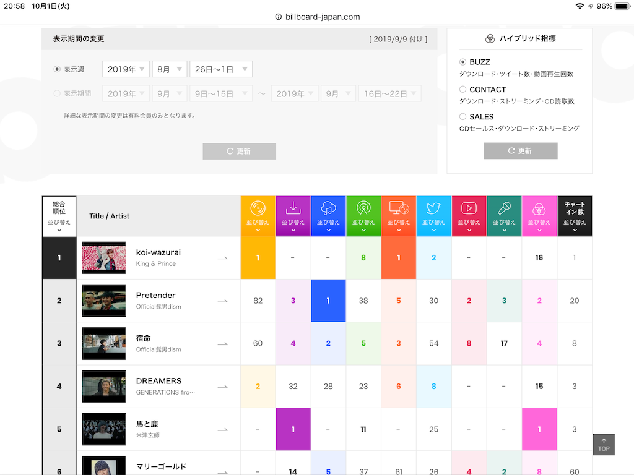
Task: Sort by download icon column
Action: coord(293,216)
